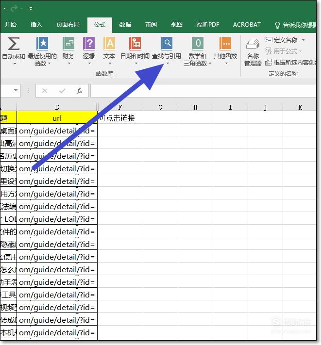The width and height of the screenshot is (321, 345).
Task: Expand the Financial (财务) dropdown arrow
Action: click(x=69, y=64)
